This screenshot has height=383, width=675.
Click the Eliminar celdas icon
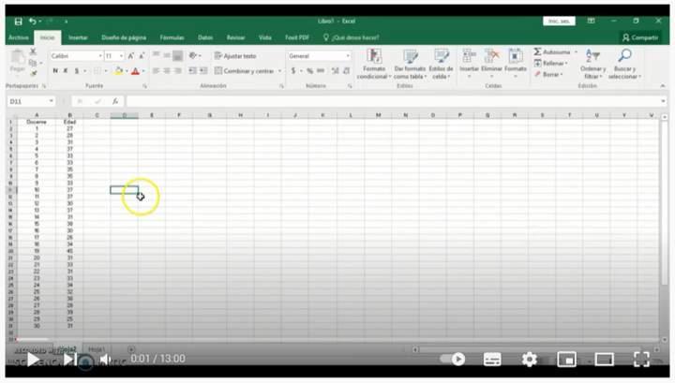coord(491,57)
